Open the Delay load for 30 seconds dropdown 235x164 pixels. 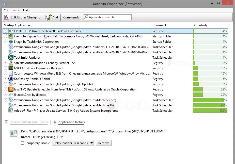coord(91,143)
